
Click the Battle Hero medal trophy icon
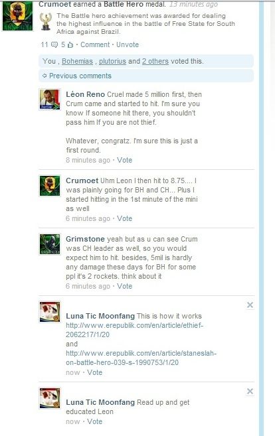pyautogui.click(x=46, y=21)
